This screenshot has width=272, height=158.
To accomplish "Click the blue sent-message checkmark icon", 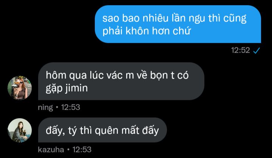I will click(x=257, y=51).
